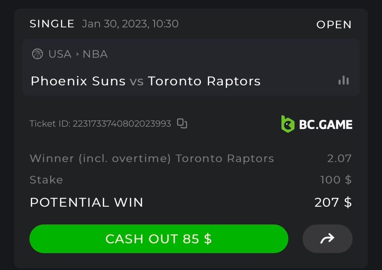Share the bet slip via arrow button
The width and height of the screenshot is (382, 270).
(x=327, y=239)
